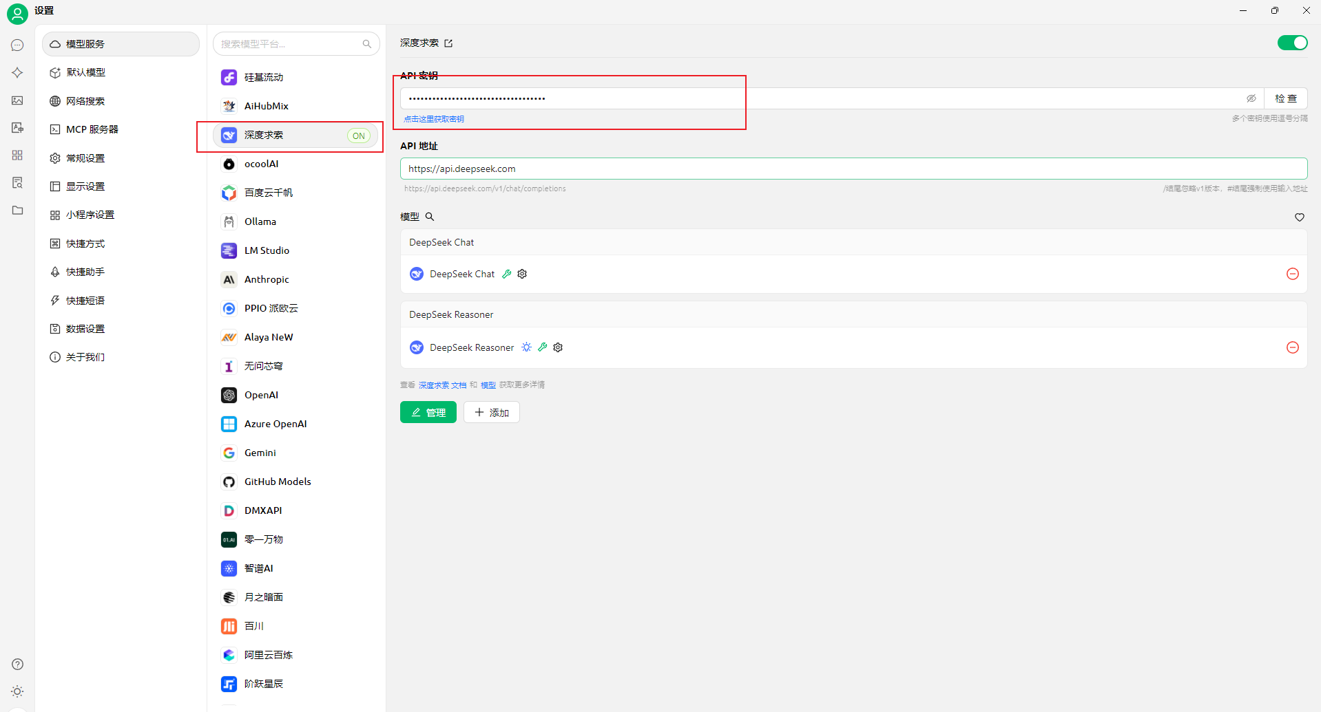
Task: Remove the DeepSeek Reasoner model
Action: [x=1292, y=347]
